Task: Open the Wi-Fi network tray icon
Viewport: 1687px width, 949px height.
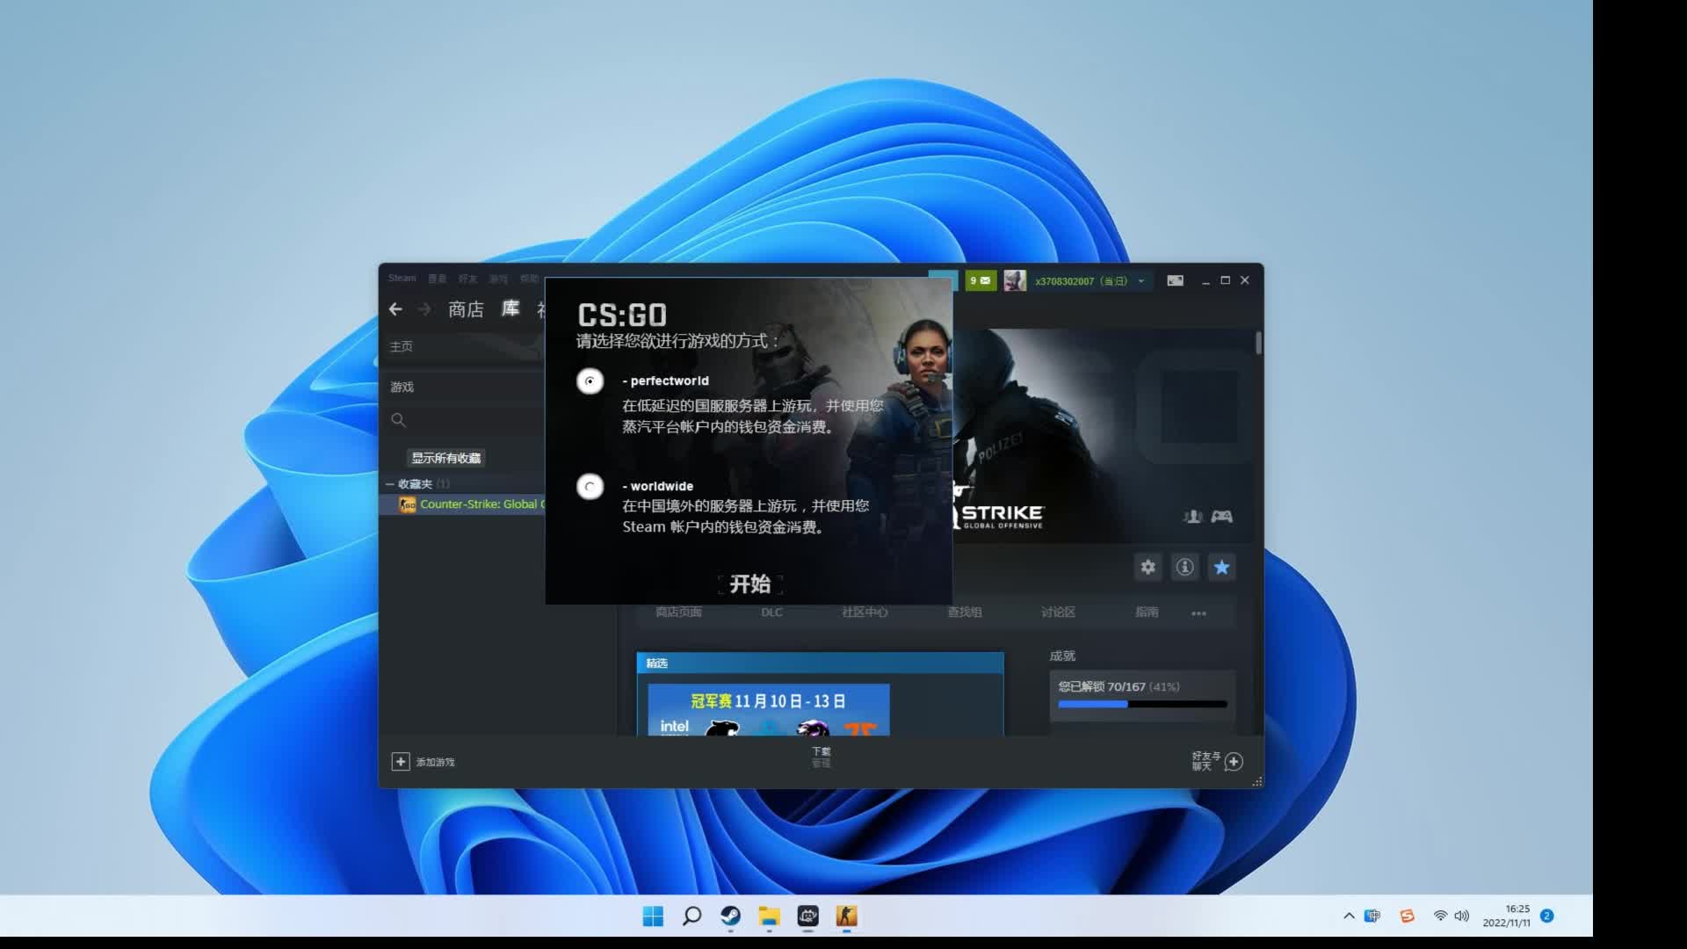Action: [1440, 916]
